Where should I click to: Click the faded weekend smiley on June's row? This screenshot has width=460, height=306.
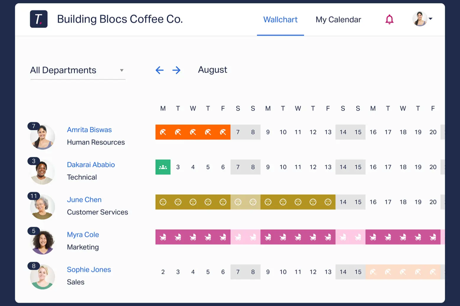pyautogui.click(x=238, y=202)
